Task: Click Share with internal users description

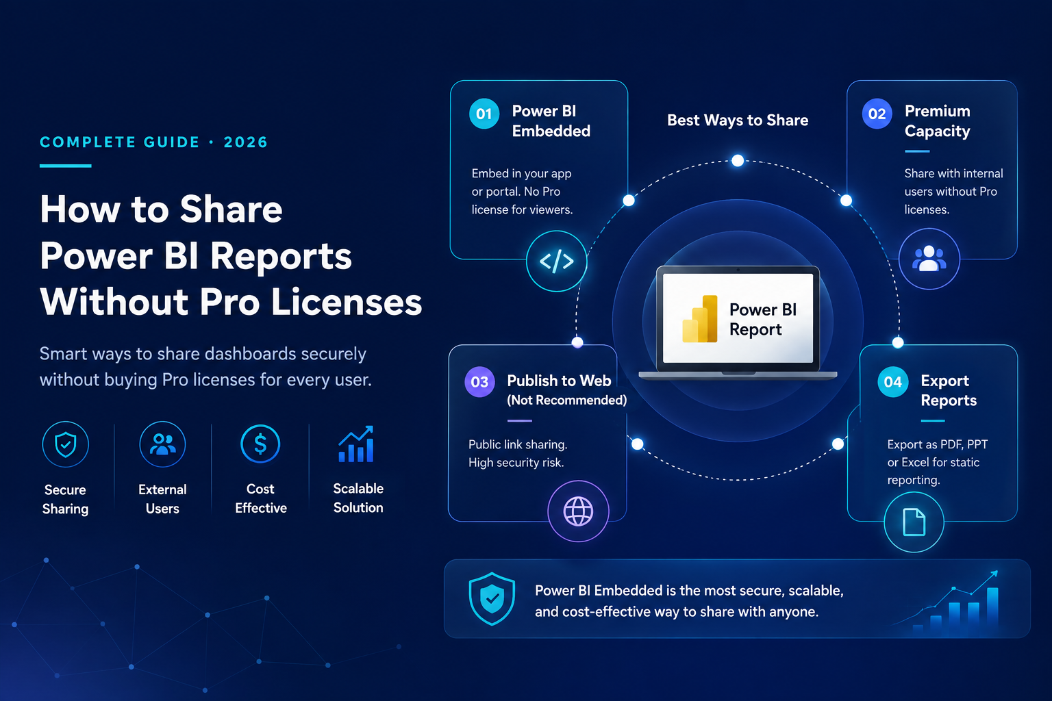Action: [953, 192]
